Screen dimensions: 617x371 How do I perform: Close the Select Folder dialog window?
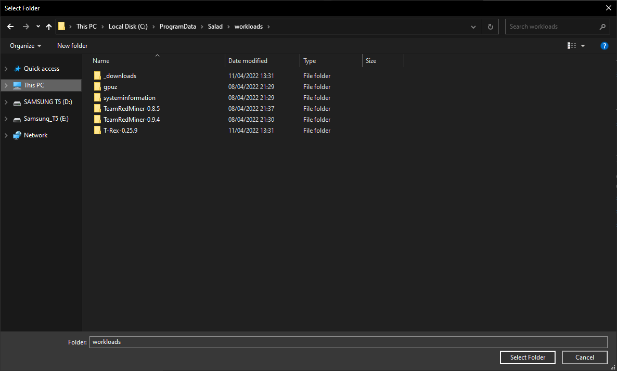(x=608, y=8)
